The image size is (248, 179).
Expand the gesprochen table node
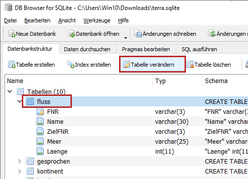pyautogui.click(x=20, y=161)
